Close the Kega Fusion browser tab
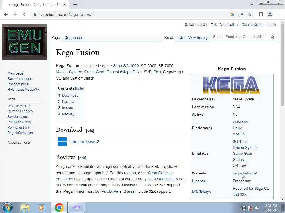285x213 pixels. (x=65, y=5)
